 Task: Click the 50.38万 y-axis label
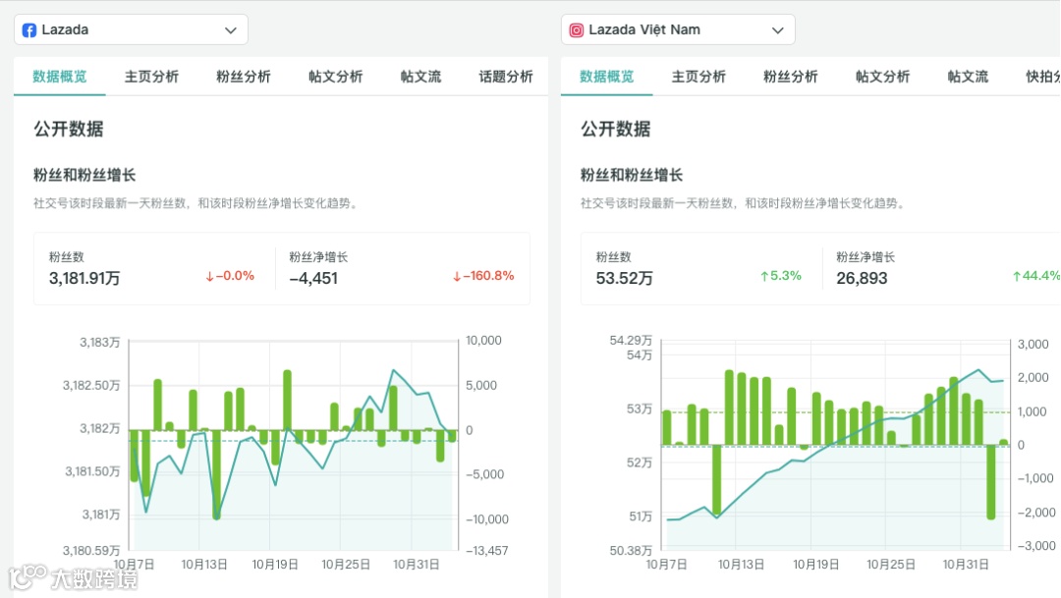pyautogui.click(x=631, y=551)
